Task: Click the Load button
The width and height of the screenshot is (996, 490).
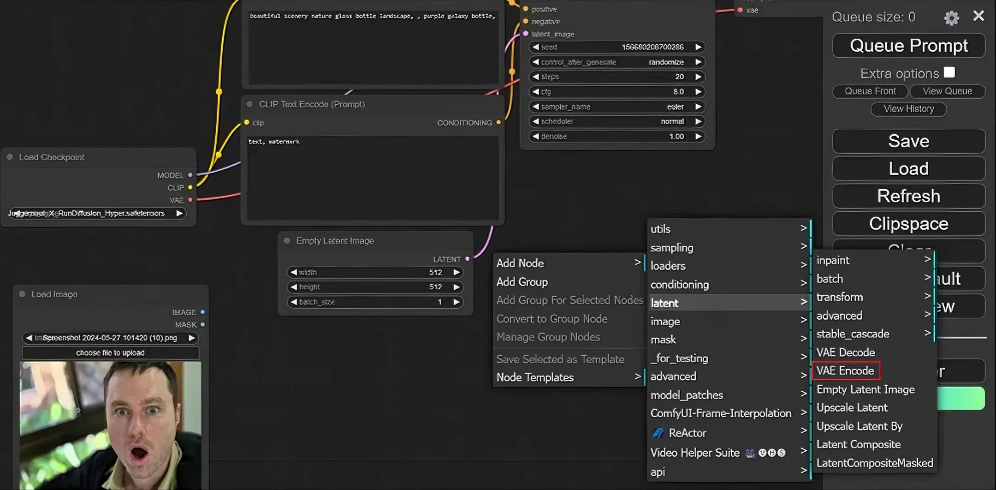Action: (x=909, y=169)
